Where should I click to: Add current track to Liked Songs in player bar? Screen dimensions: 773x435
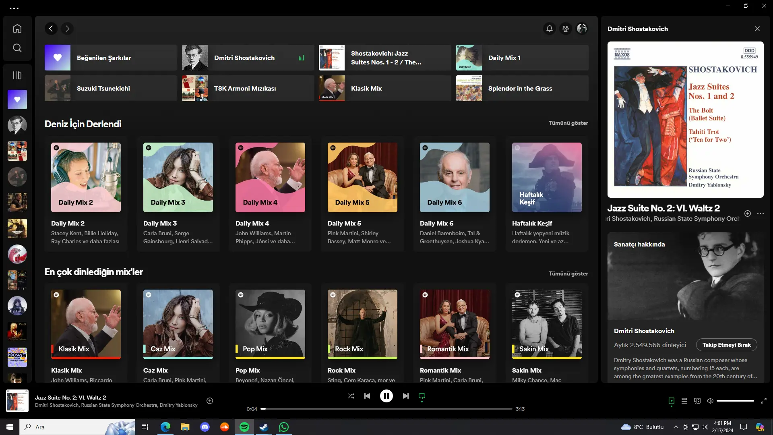tap(210, 401)
